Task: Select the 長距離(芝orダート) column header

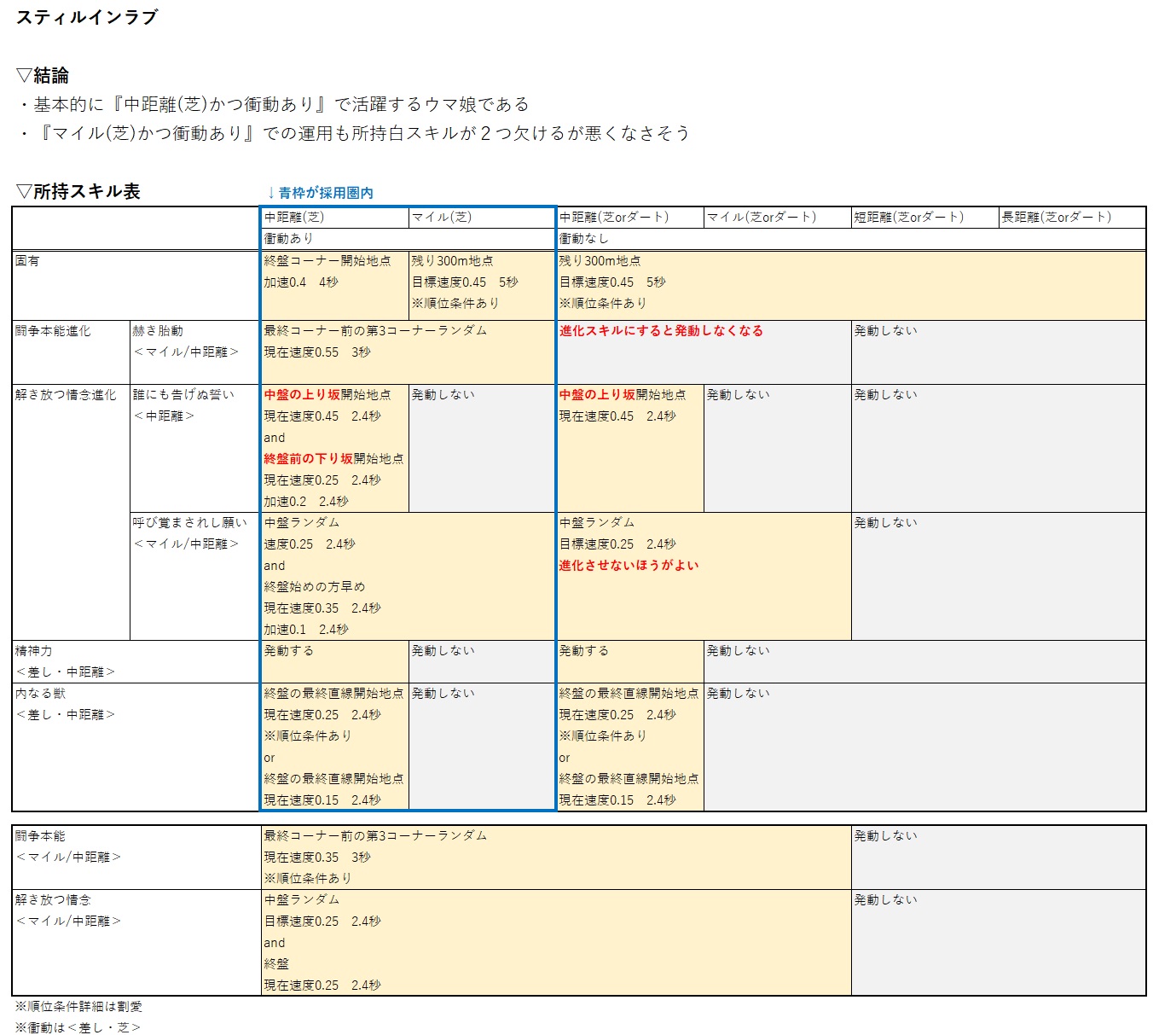Action: coord(1057,217)
